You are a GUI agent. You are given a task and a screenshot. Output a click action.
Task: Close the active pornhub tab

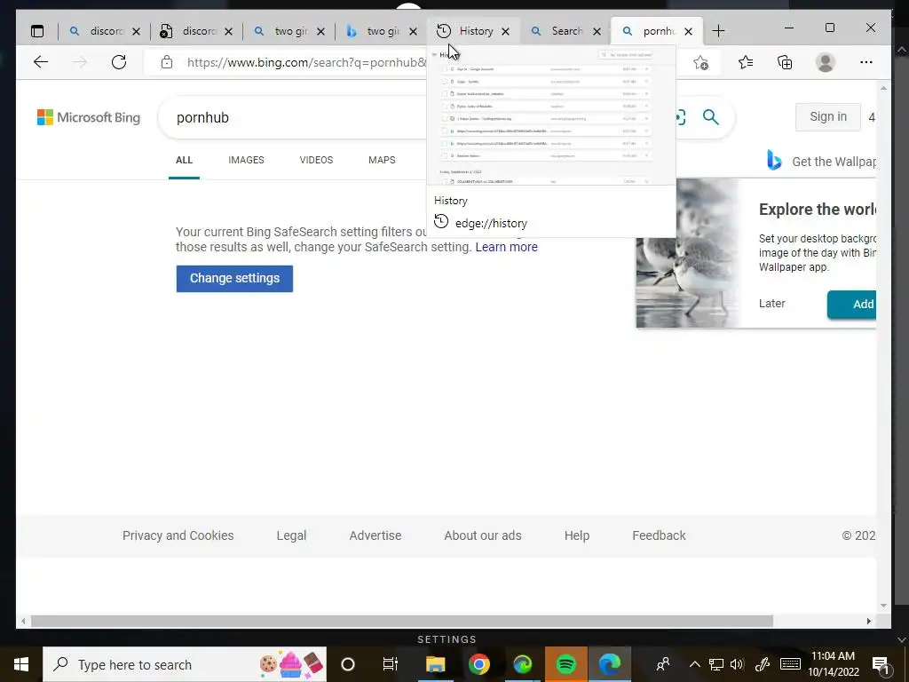coord(688,31)
